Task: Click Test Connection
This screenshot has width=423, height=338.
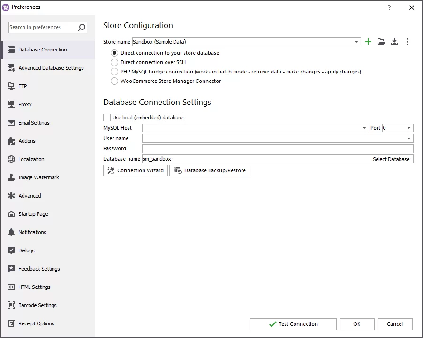Action: 293,324
